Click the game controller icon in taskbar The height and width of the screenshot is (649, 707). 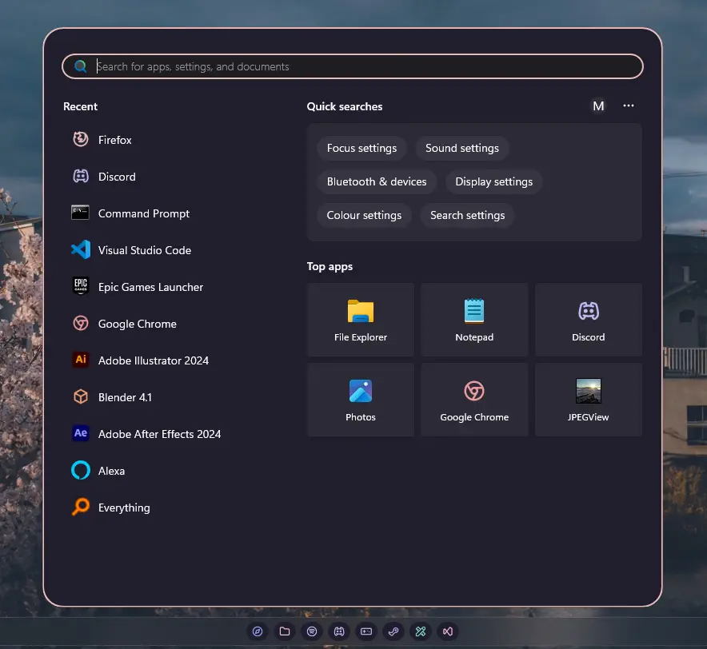click(366, 631)
